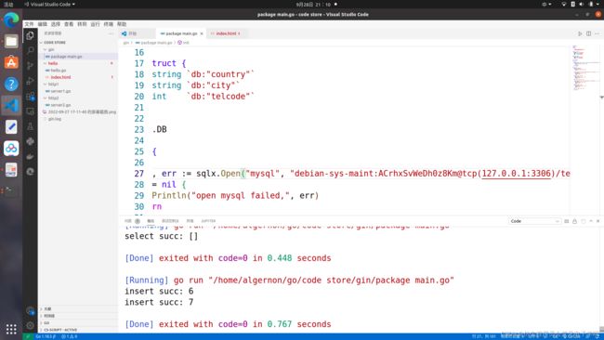Screen dimensions: 604x340
Task: Expand the Timeline section in sidebar
Action: tap(78, 316)
